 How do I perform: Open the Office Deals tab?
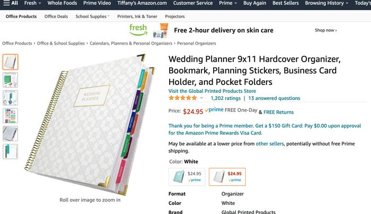pos(56,16)
